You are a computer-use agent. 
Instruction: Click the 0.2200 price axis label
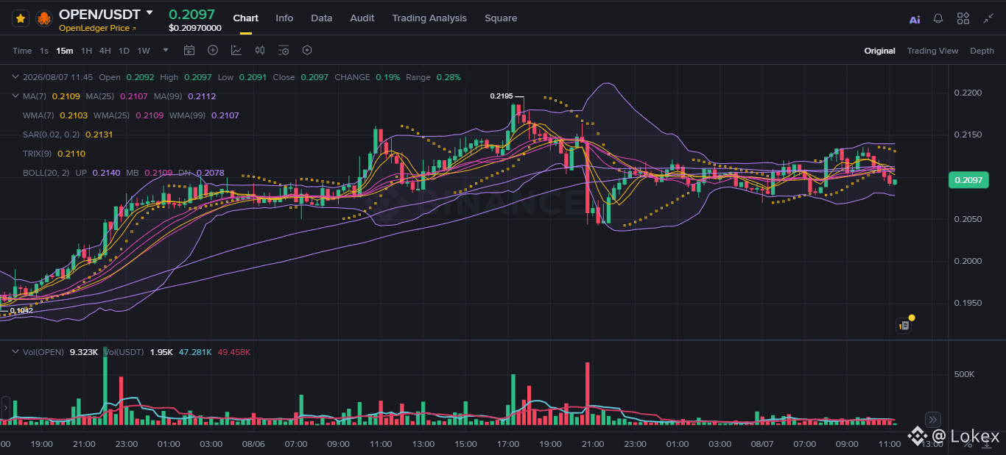pyautogui.click(x=967, y=93)
